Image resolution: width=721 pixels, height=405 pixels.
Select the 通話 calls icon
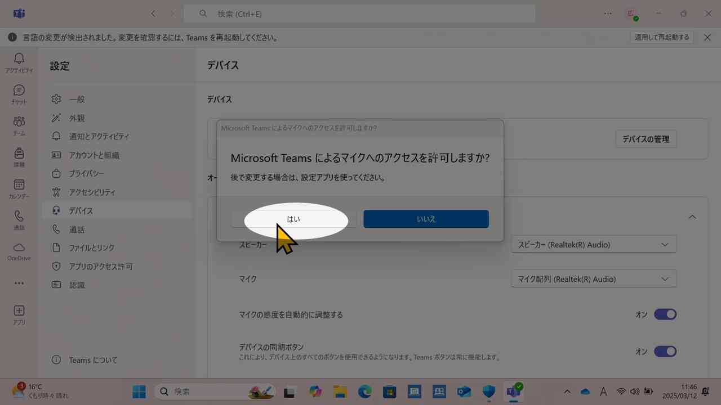click(19, 219)
